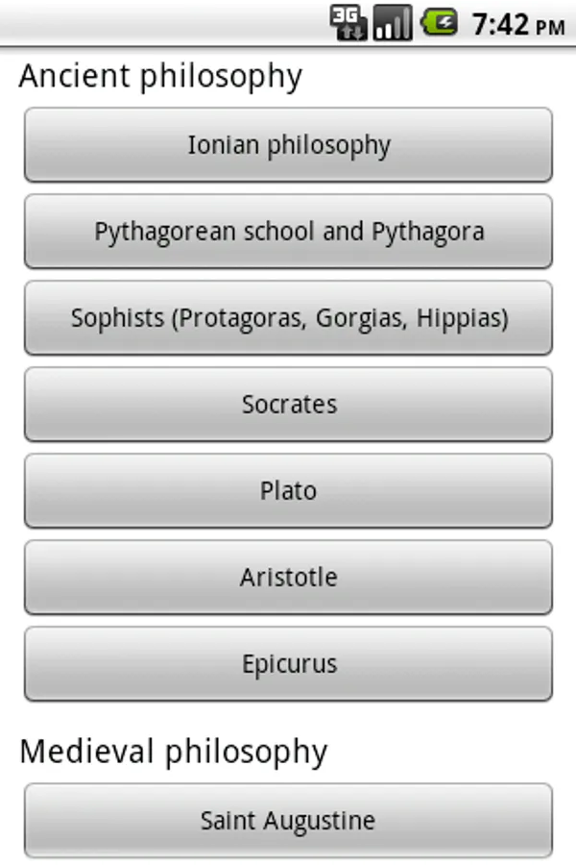Tap the word Protagoras in the Sophists button

[x=232, y=318]
